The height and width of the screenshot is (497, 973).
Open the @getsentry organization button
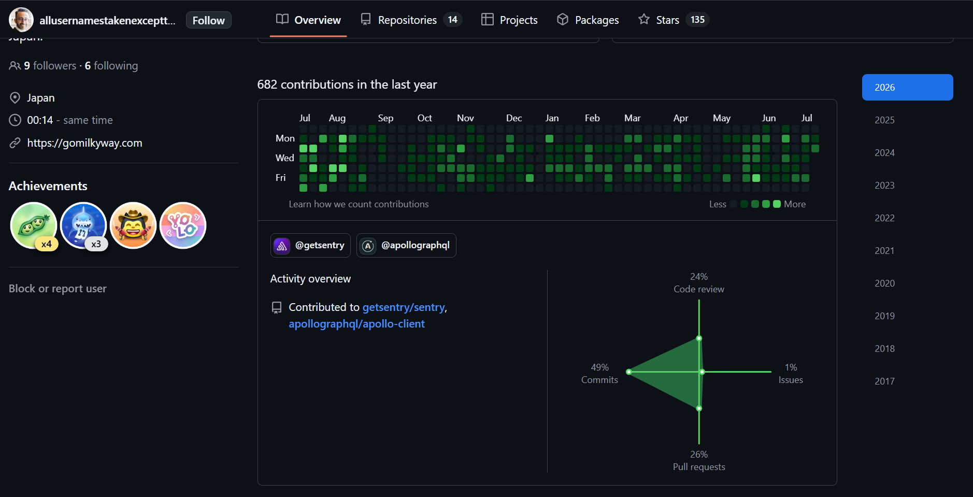coord(310,245)
